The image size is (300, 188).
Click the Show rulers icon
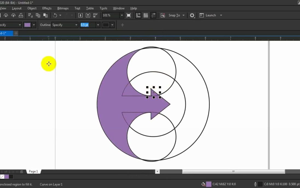click(x=138, y=15)
